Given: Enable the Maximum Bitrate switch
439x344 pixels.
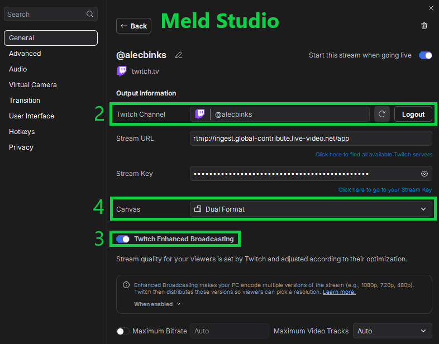Looking at the screenshot, I should point(123,331).
